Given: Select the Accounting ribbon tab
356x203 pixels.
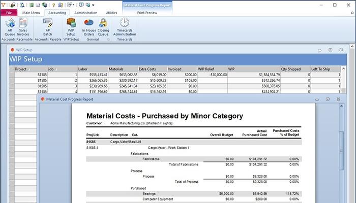Looking at the screenshot, I should click(57, 13).
